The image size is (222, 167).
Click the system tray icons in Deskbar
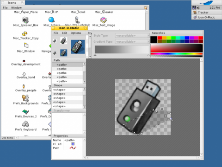tap(196, 7)
